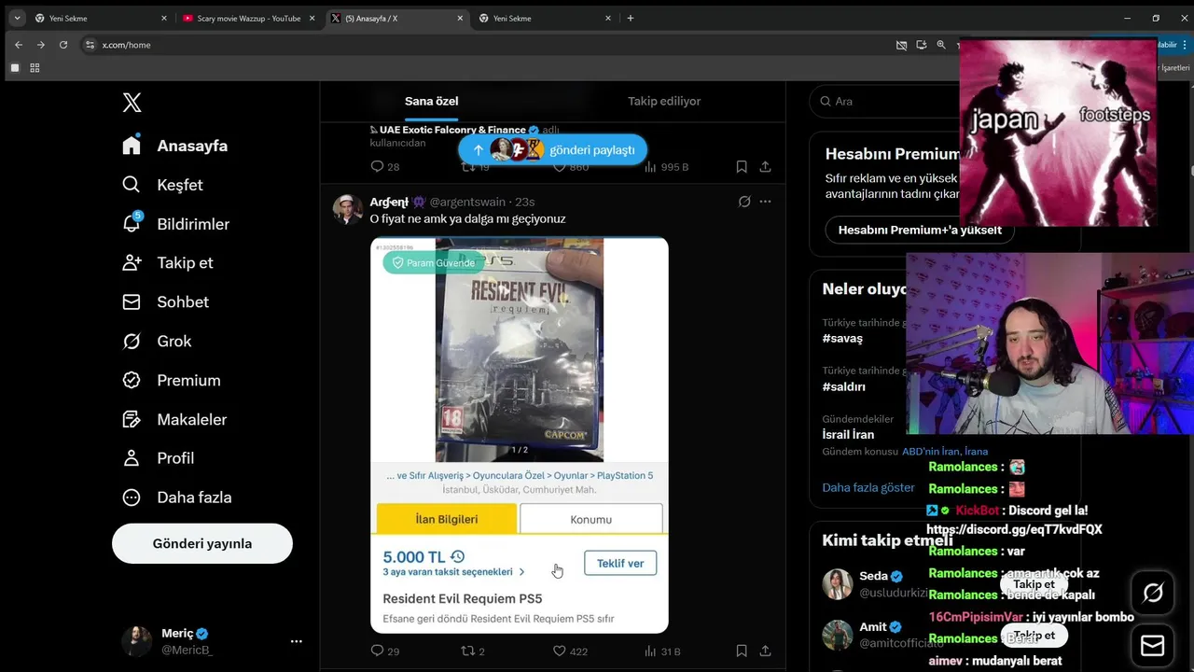Click Grok explain icon on Argent's post
The height and width of the screenshot is (672, 1194).
(744, 202)
